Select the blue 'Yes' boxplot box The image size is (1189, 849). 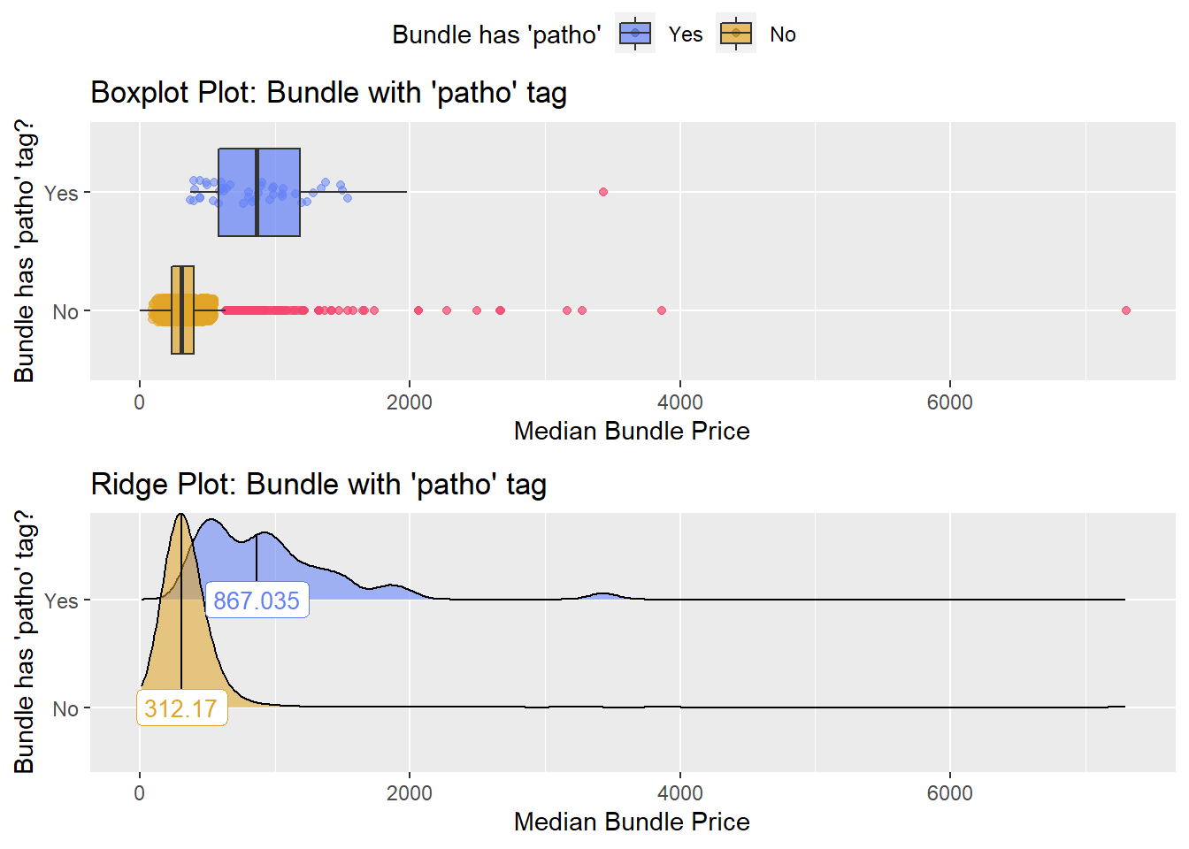pyautogui.click(x=259, y=192)
